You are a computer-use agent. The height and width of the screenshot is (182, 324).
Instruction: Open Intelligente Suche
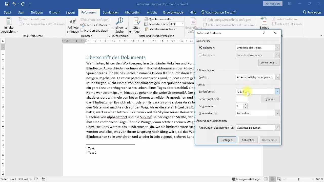[x=119, y=24]
